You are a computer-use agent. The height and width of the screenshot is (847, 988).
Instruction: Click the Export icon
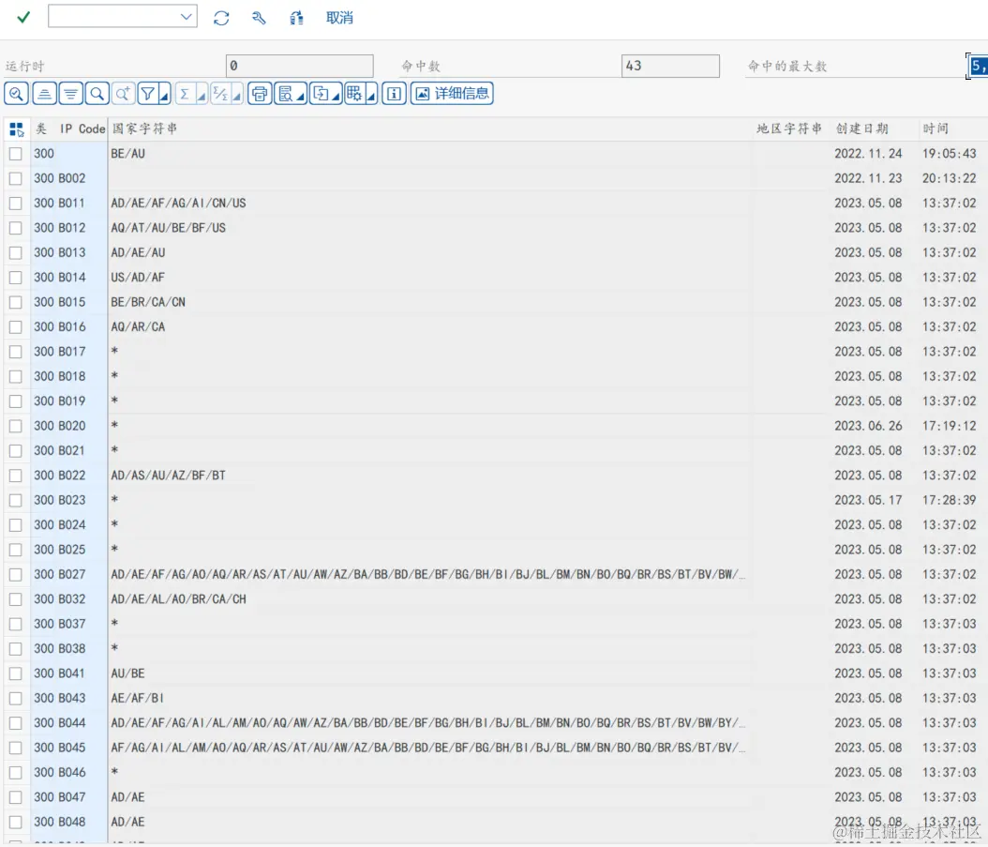322,94
